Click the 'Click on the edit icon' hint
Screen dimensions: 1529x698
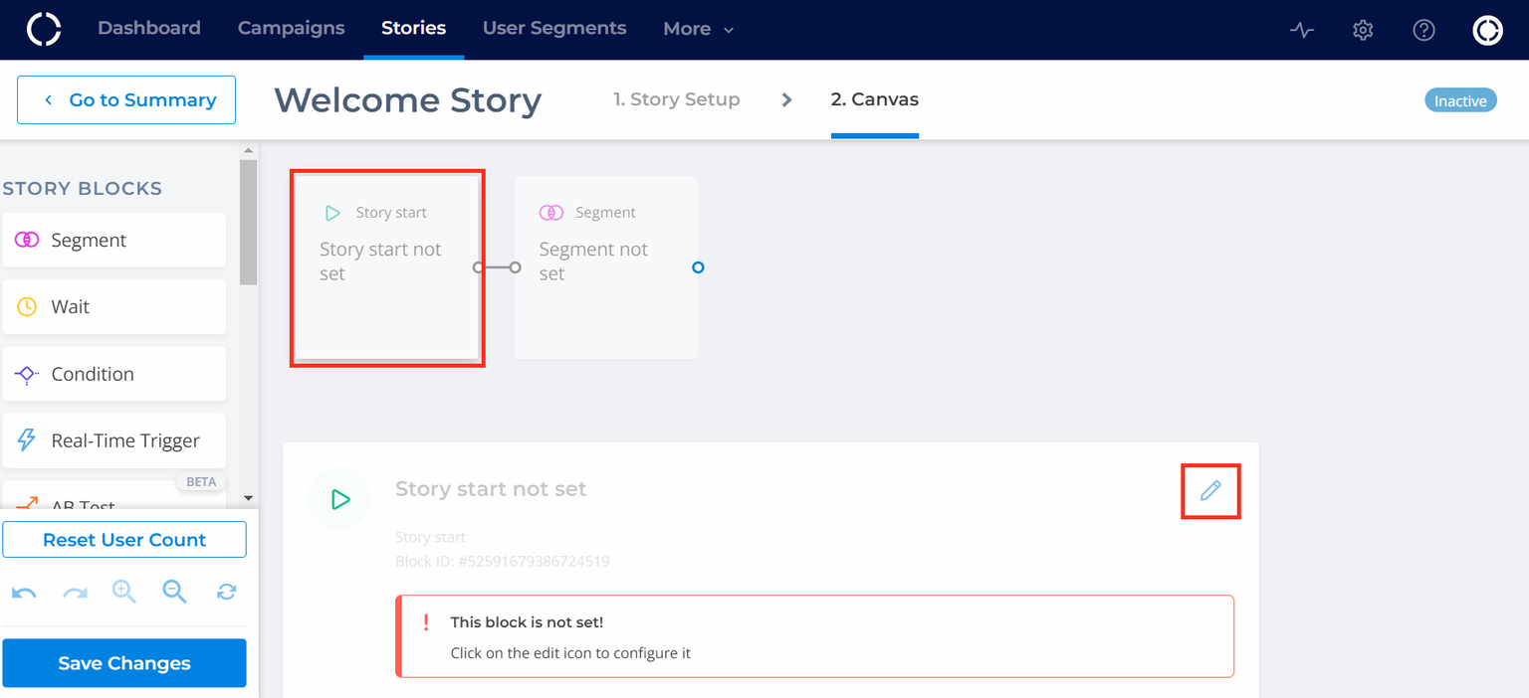(x=570, y=653)
